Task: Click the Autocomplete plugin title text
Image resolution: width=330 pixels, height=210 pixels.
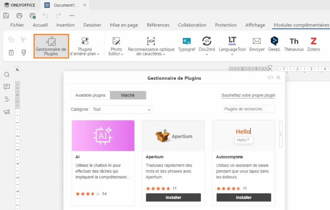Action: point(229,157)
